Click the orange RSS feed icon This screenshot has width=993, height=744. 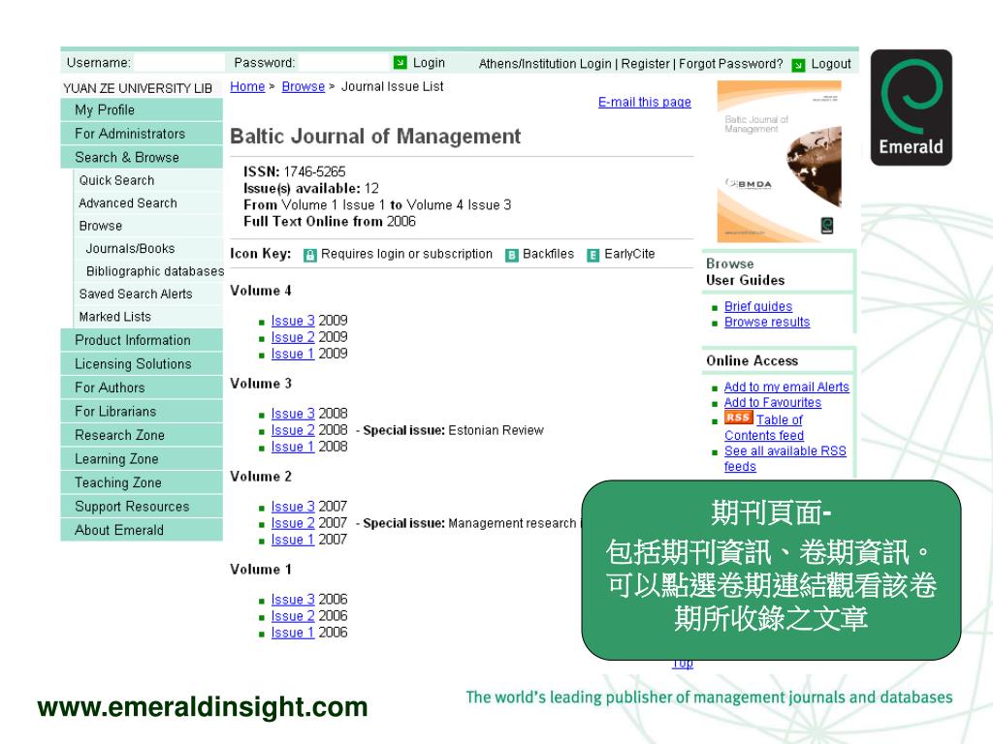point(738,418)
